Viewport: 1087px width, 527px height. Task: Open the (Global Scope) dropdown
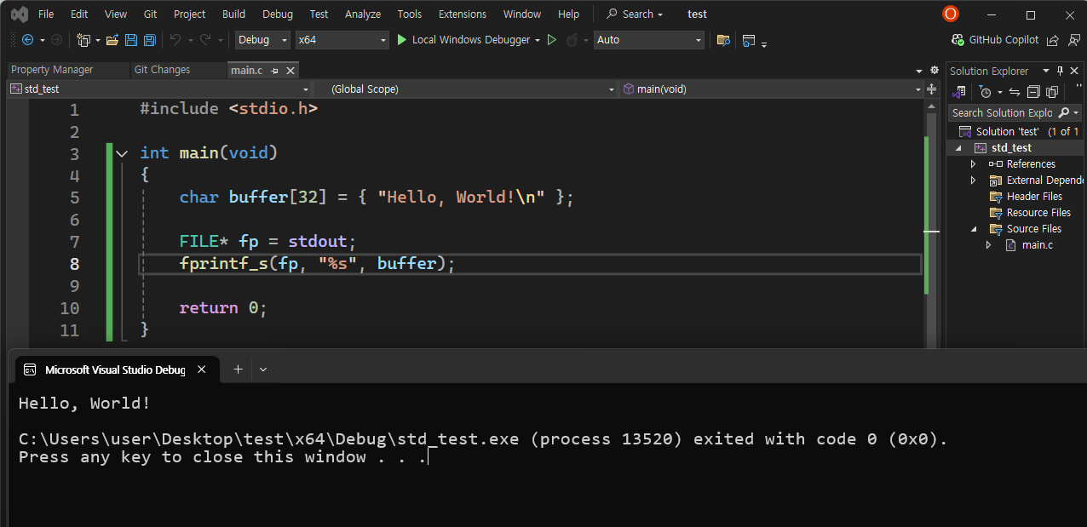click(465, 89)
